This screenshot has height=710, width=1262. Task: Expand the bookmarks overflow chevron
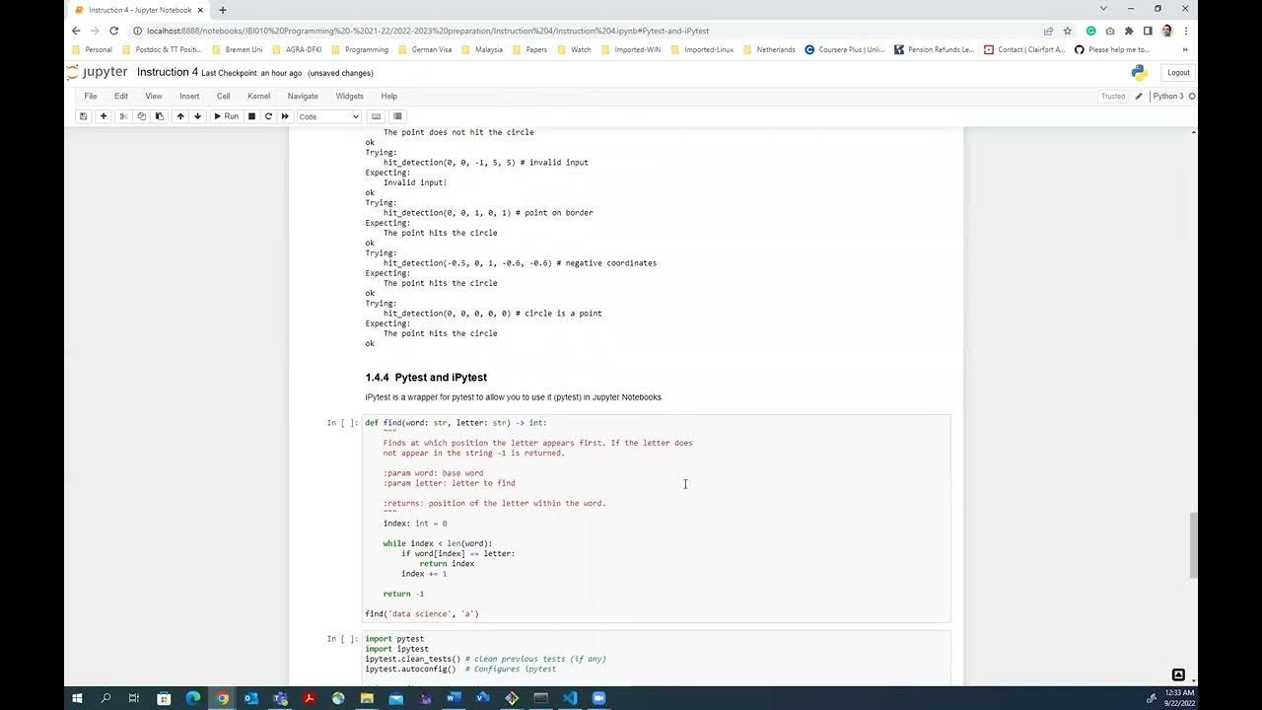[x=1184, y=49]
